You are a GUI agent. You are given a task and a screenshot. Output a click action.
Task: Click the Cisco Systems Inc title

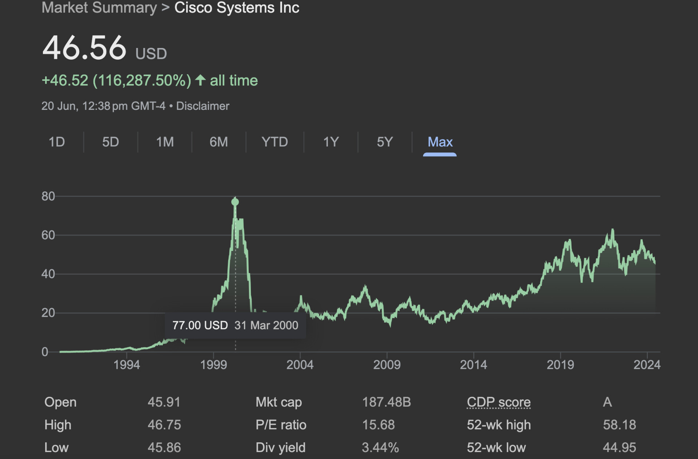click(x=237, y=8)
